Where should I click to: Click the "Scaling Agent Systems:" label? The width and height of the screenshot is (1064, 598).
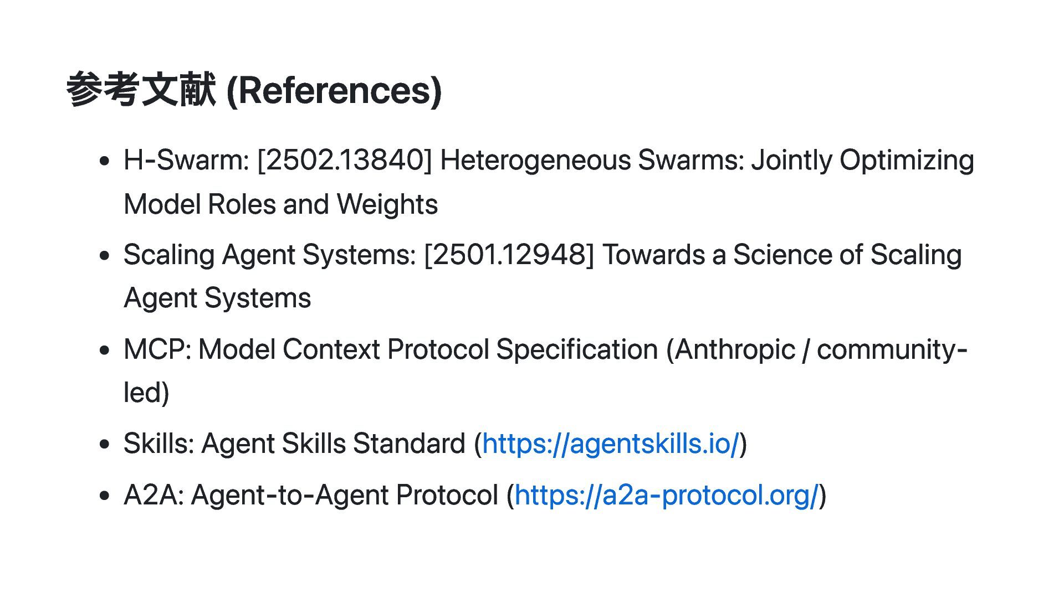(269, 255)
